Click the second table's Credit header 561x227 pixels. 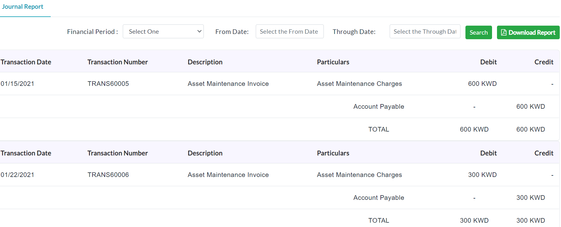pos(544,153)
